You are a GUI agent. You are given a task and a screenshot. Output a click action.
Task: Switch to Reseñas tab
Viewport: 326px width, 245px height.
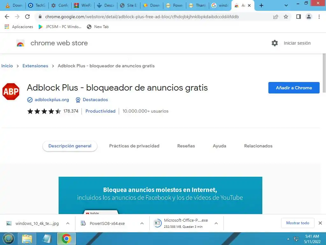click(186, 146)
